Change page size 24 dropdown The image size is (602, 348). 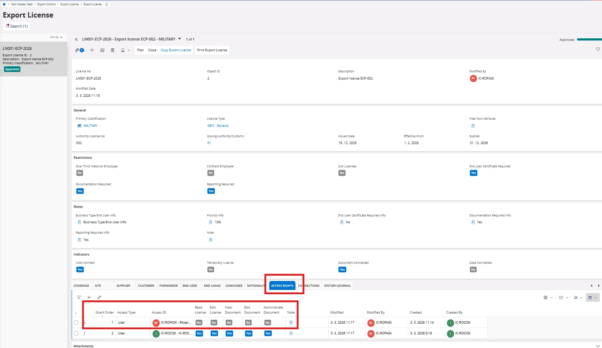578,297
